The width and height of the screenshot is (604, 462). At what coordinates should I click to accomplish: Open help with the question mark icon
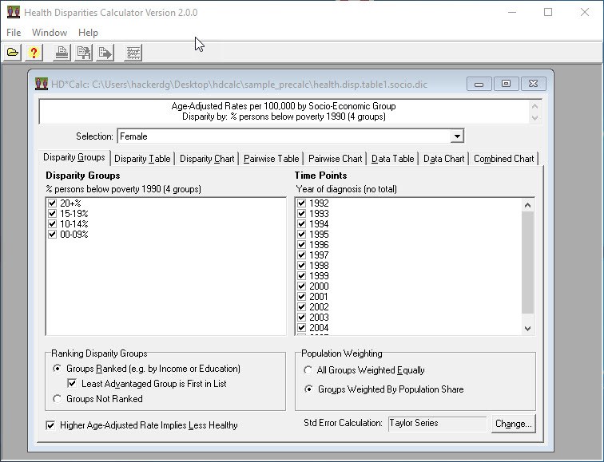pyautogui.click(x=33, y=53)
